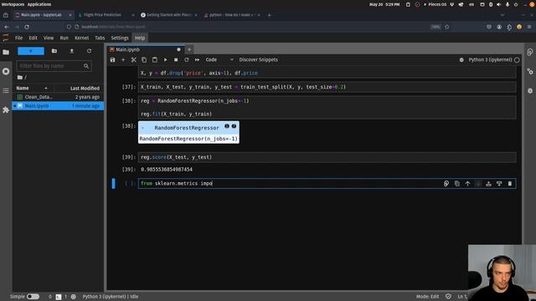Viewport: 536px width, 301px height.
Task: Open RandomForestRegressor documentation info icon
Action: [227, 126]
